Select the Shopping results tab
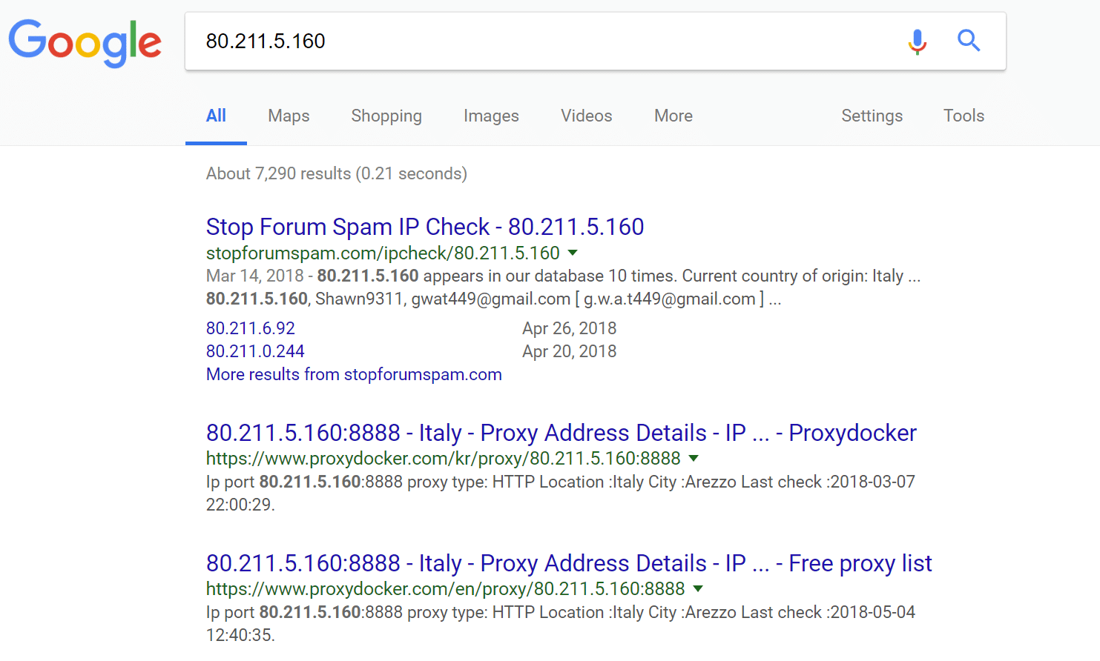 pyautogui.click(x=386, y=116)
